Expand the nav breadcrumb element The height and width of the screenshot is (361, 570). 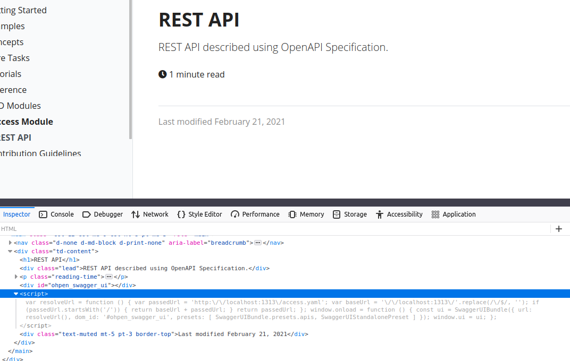click(x=11, y=243)
